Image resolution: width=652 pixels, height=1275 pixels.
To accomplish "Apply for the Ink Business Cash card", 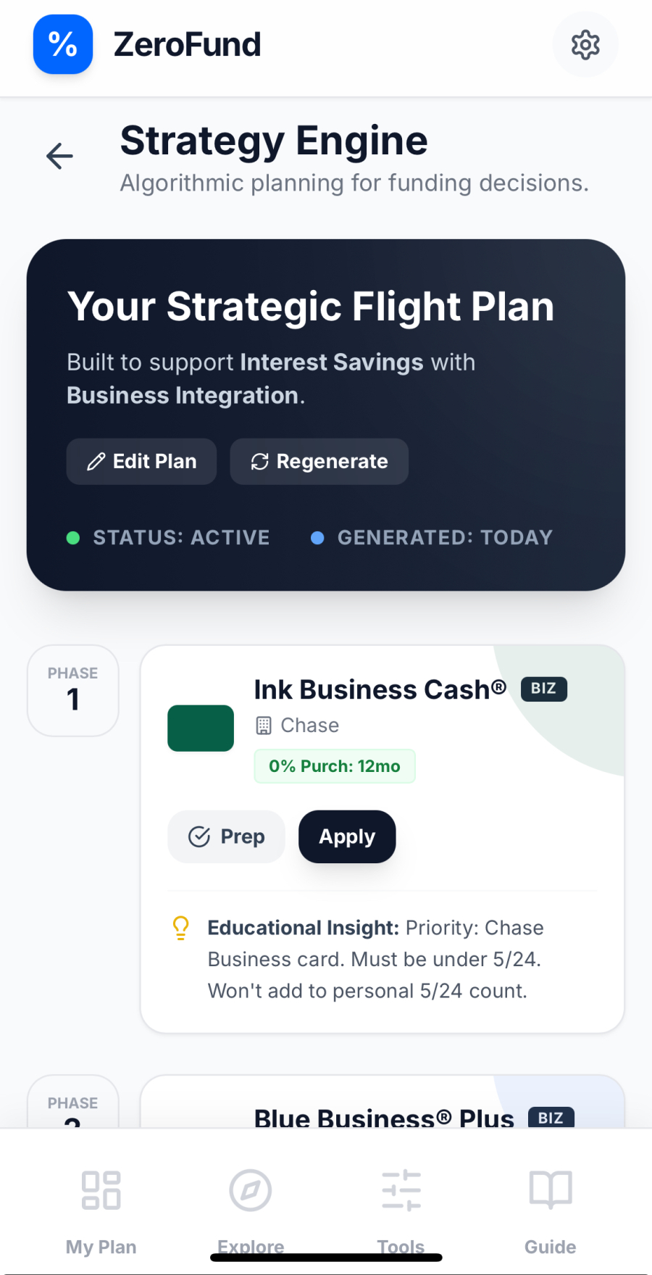I will (x=347, y=836).
